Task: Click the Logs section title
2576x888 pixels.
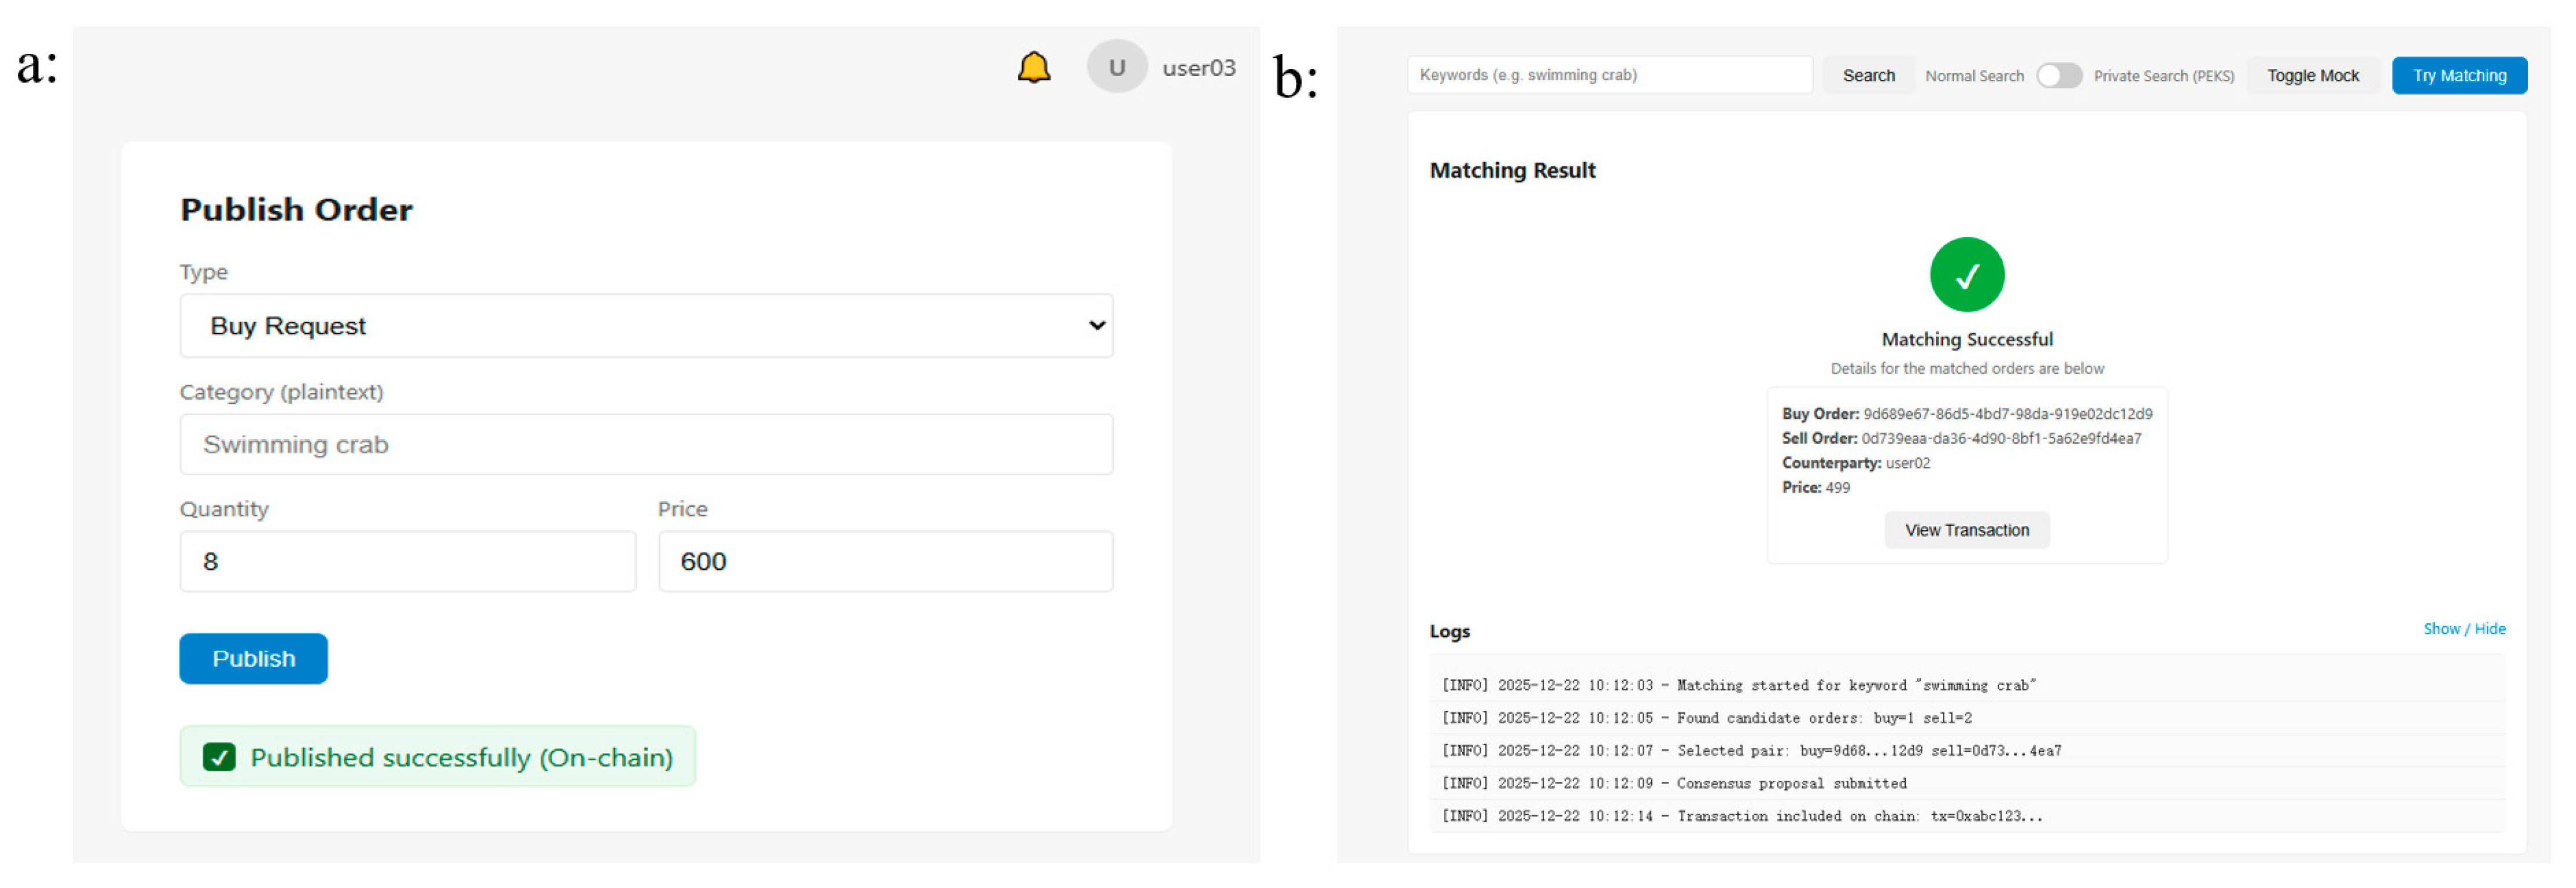Action: [1449, 632]
